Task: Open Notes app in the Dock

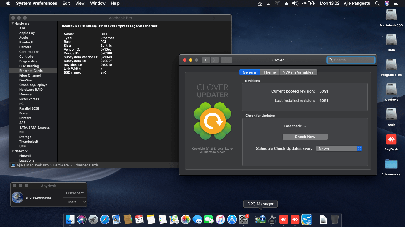Action: [151, 219]
